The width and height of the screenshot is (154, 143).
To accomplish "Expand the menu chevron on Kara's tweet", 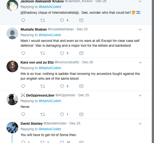I will point(140,62).
